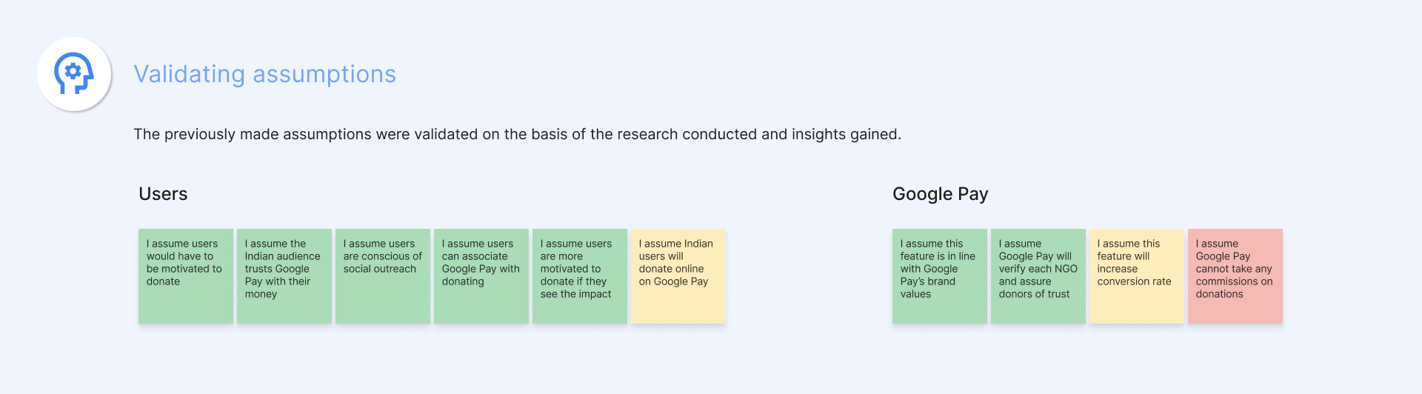Click the description text about validated assumptions
Viewport: 1422px width, 394px height.
(517, 134)
